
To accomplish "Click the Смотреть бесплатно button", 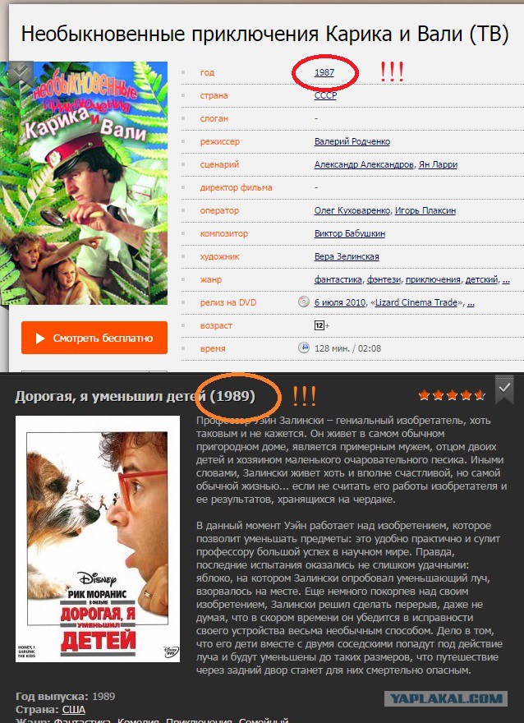I will pos(94,338).
